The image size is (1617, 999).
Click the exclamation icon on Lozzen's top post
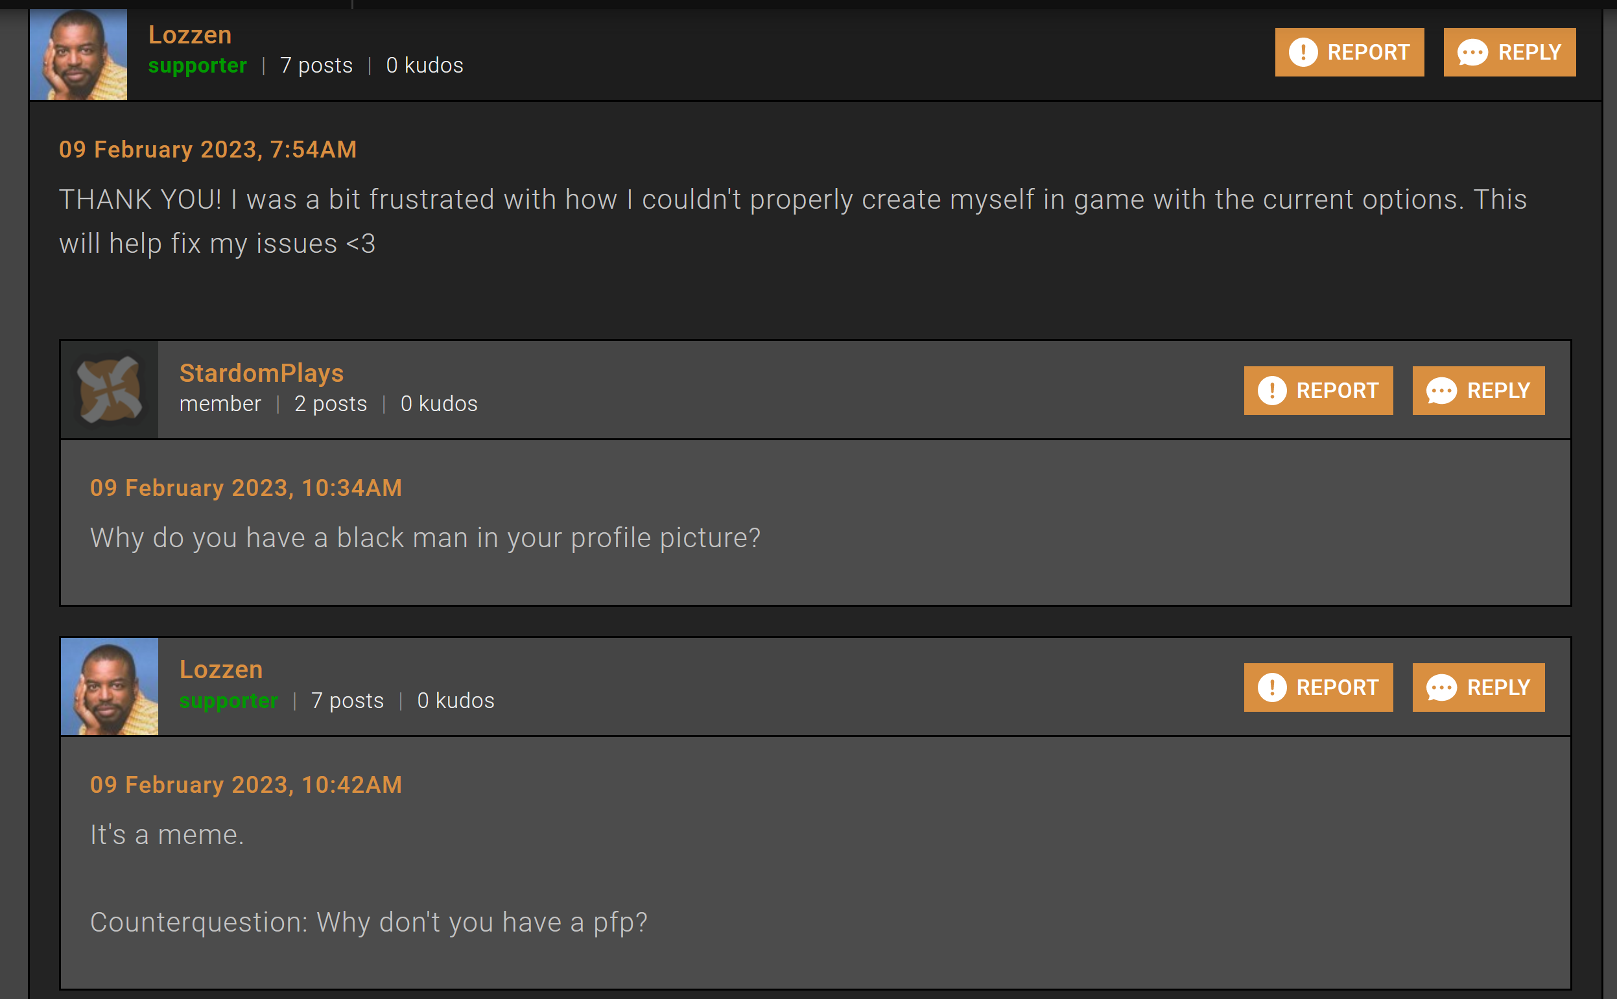click(1303, 53)
